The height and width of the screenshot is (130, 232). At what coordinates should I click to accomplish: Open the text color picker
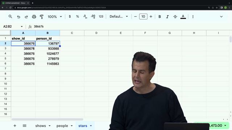coord(183,17)
